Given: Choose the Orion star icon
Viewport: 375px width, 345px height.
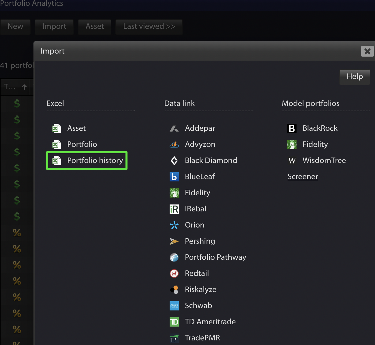Looking at the screenshot, I should (174, 225).
